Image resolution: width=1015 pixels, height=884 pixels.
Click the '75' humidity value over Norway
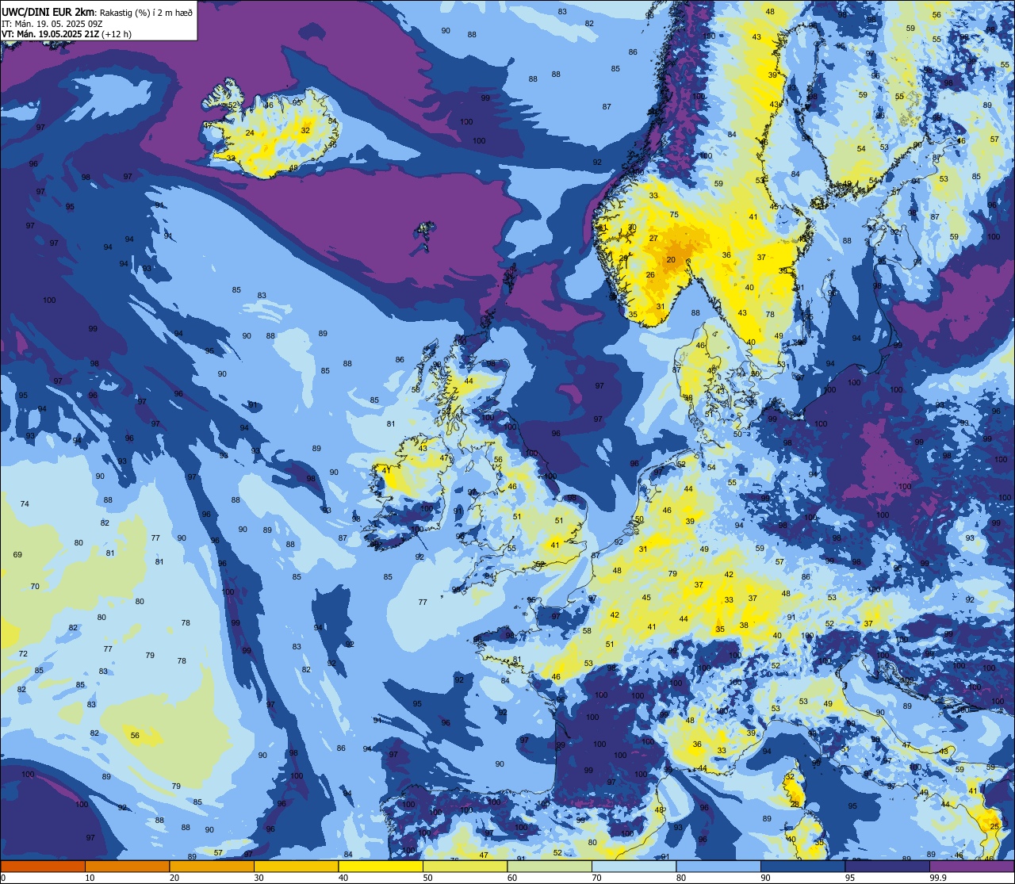(x=674, y=215)
